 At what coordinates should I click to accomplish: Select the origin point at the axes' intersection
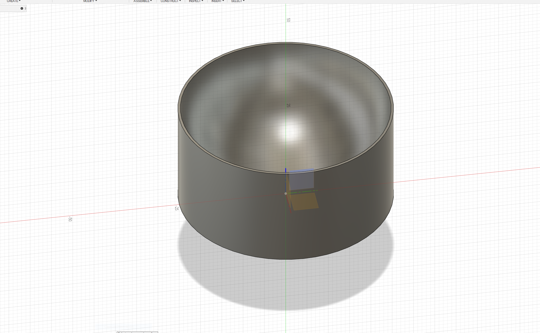(286, 193)
